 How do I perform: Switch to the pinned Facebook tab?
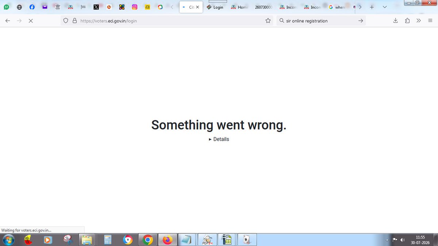point(32,7)
